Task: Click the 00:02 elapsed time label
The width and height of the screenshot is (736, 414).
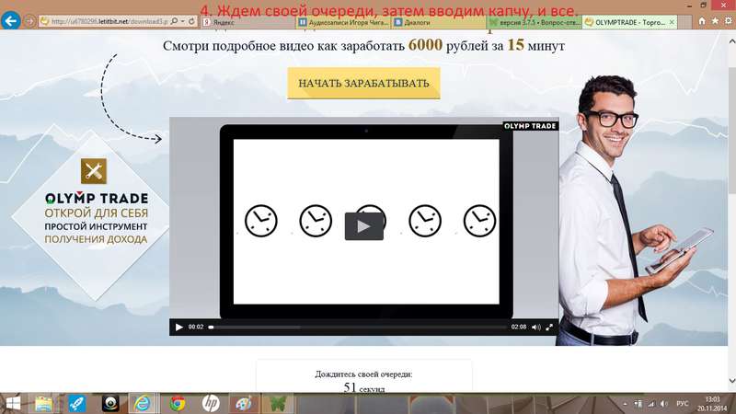Action: [196, 327]
